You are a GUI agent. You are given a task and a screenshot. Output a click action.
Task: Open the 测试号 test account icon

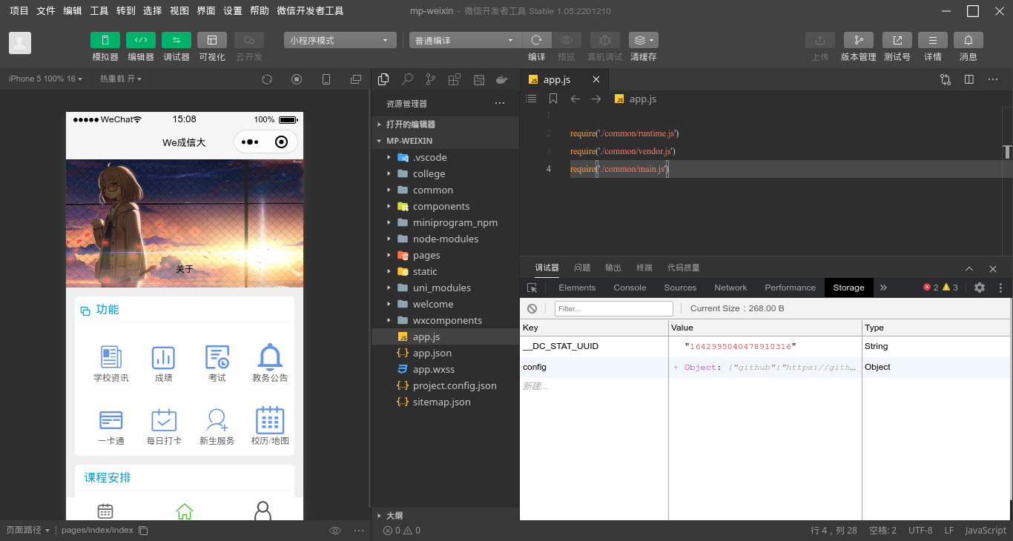[x=897, y=40]
